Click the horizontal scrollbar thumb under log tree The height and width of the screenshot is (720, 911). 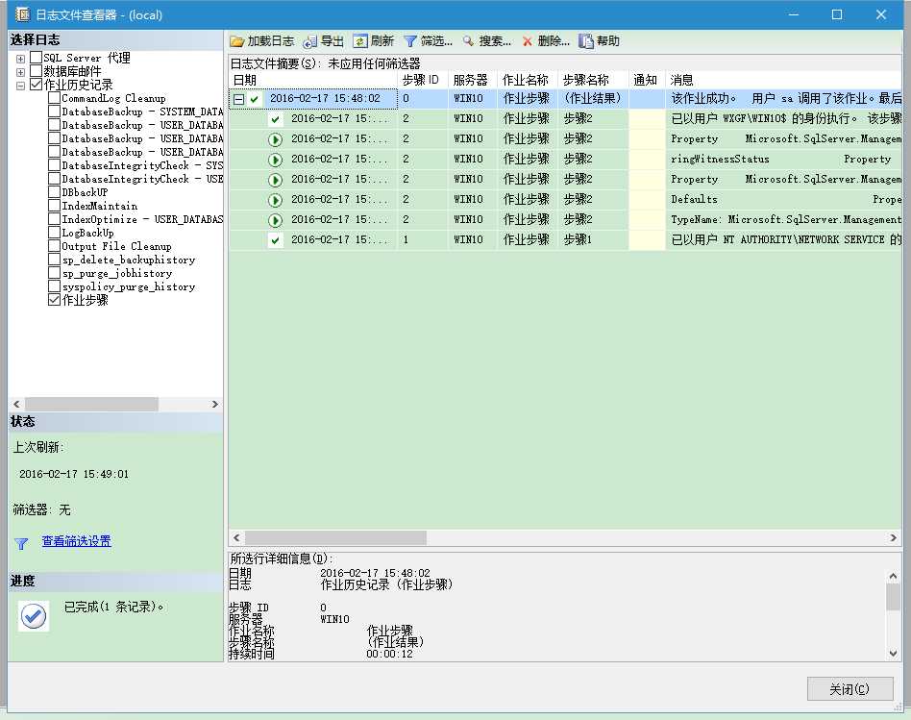91,404
